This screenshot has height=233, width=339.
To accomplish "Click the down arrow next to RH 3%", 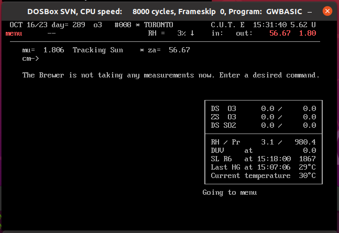I will [x=192, y=34].
